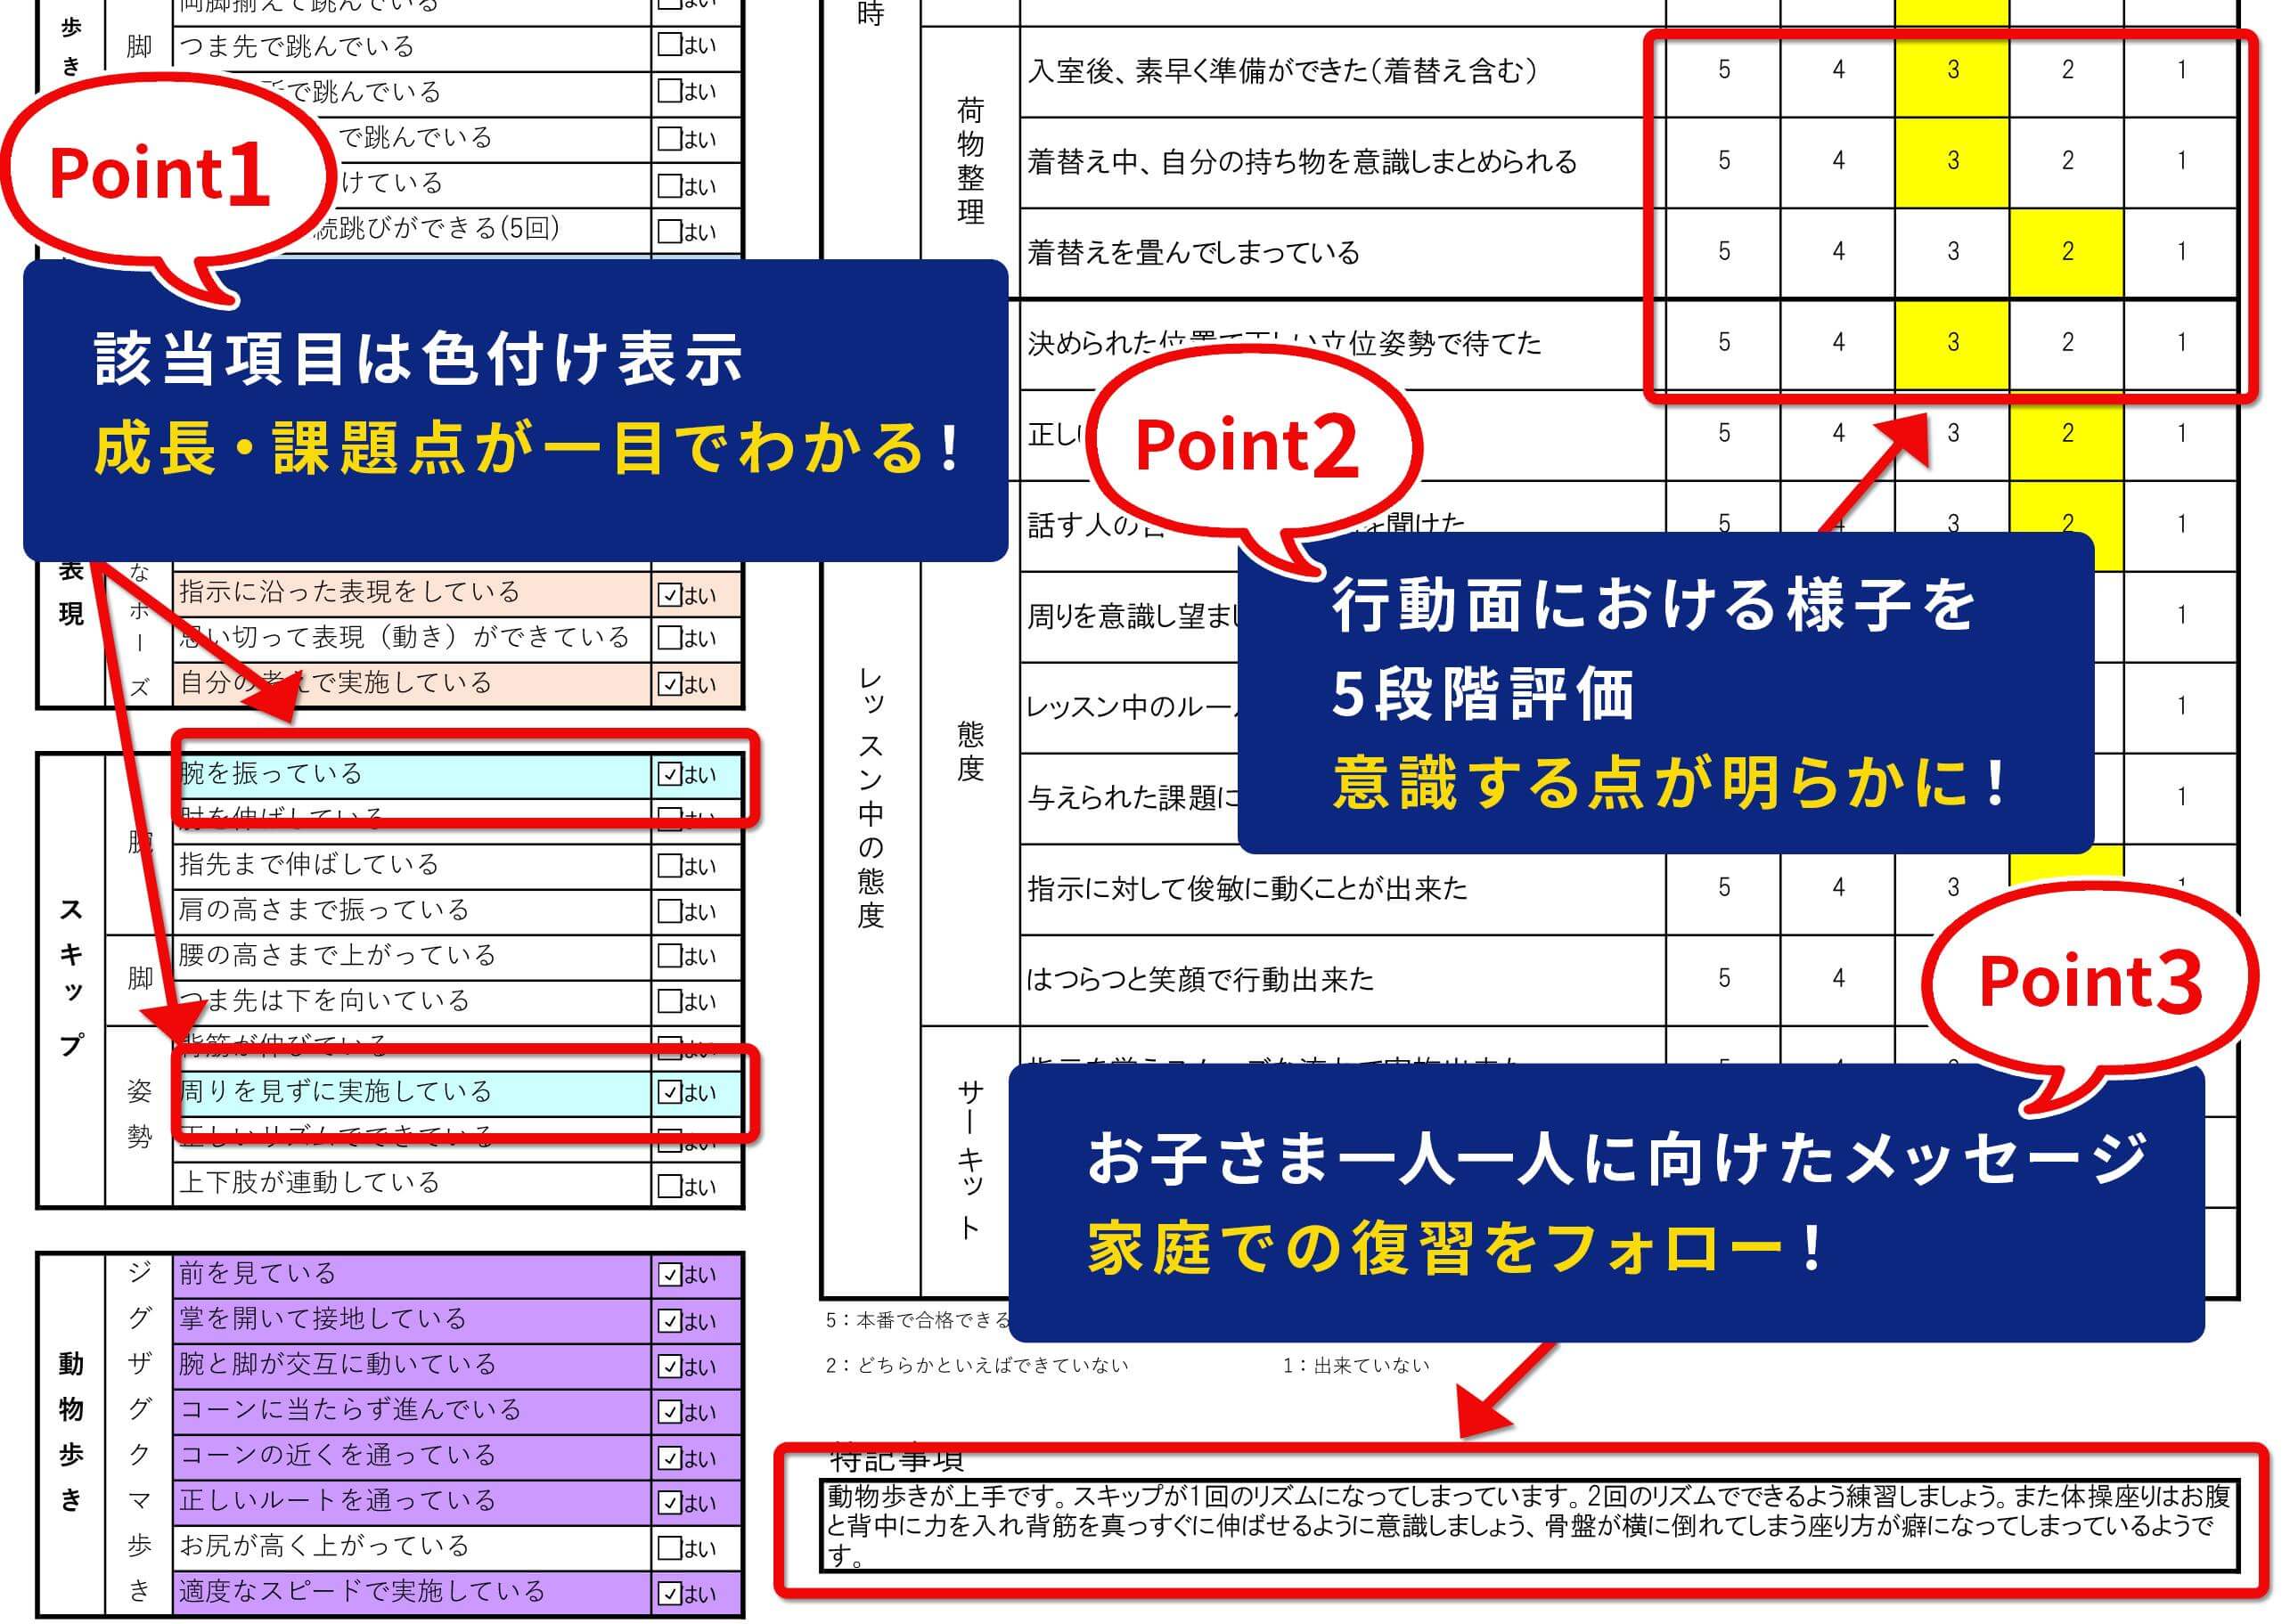Tick the 思い切って表現（動き）ができている checkbox
The width and height of the screenshot is (2290, 1624).
[x=668, y=638]
